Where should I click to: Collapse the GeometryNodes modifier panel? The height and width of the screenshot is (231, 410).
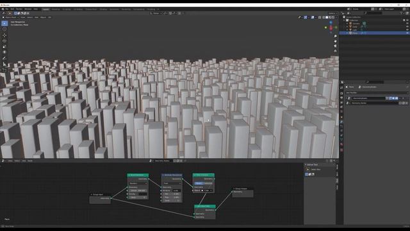[x=347, y=98]
